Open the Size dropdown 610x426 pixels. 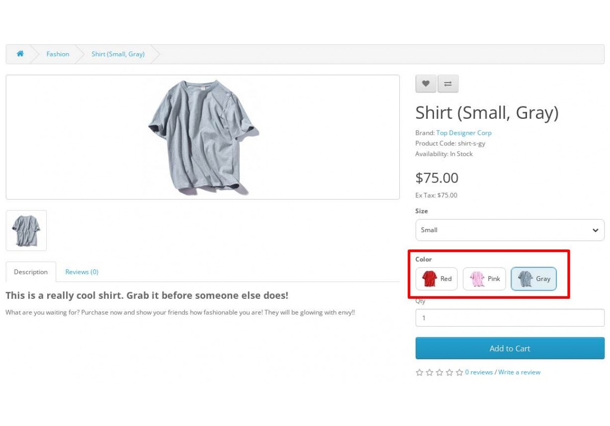coord(510,230)
